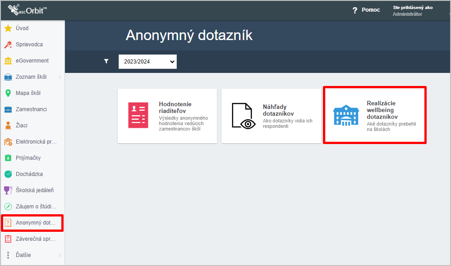Click the Prijímačky badge icon

tap(8, 158)
